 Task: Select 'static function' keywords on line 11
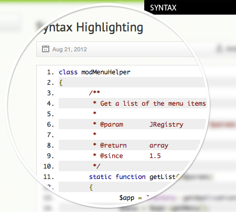pos(117,177)
